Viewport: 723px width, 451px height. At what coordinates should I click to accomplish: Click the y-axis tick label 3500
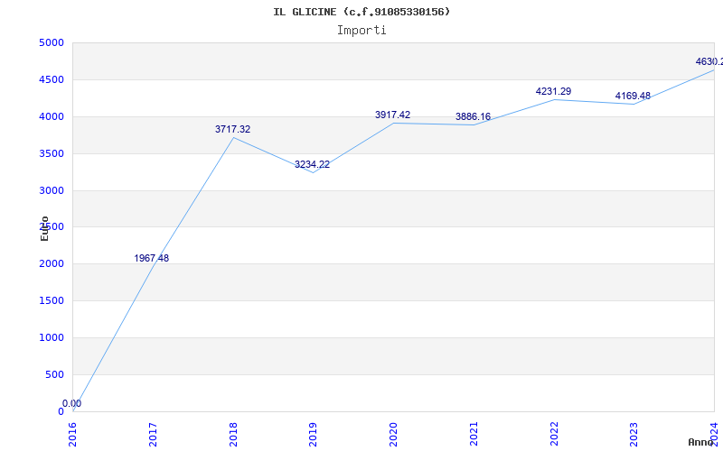52,153
